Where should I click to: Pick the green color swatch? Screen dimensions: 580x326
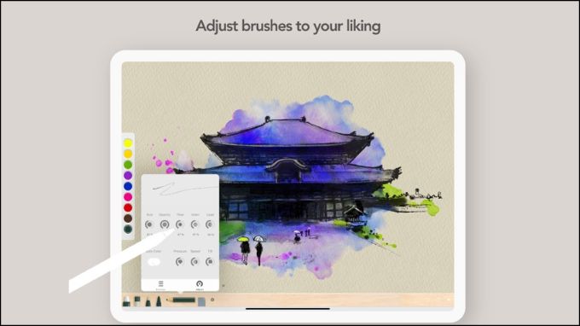point(128,165)
